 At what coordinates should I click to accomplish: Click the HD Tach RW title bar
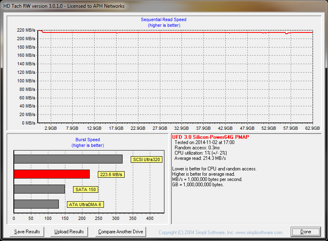pos(64,6)
